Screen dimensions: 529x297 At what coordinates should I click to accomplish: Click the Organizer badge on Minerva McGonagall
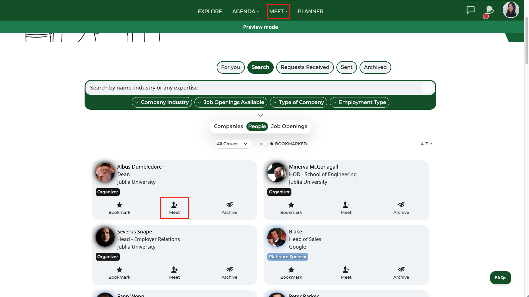coord(279,192)
